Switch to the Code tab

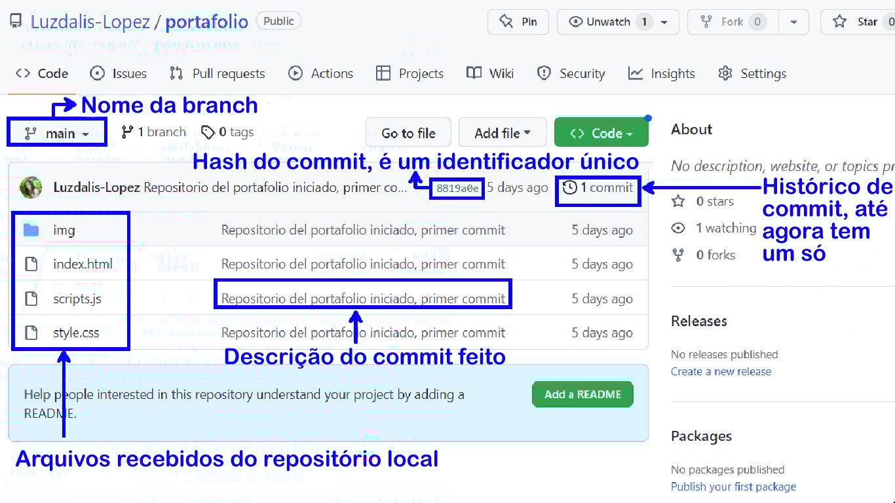tap(42, 73)
